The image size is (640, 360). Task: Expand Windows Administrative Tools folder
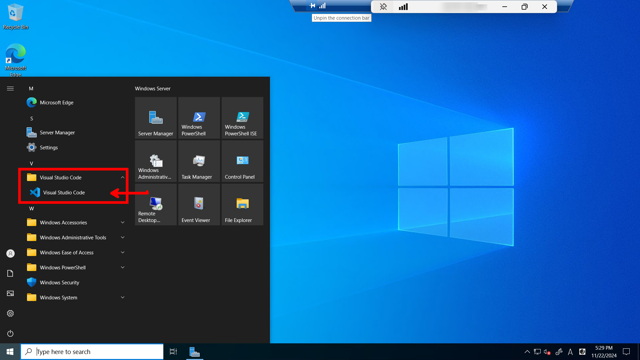73,238
